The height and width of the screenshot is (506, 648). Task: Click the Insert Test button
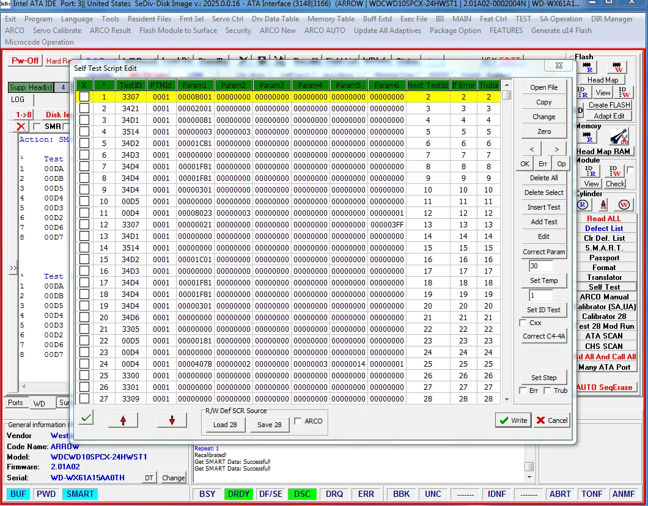tap(544, 207)
